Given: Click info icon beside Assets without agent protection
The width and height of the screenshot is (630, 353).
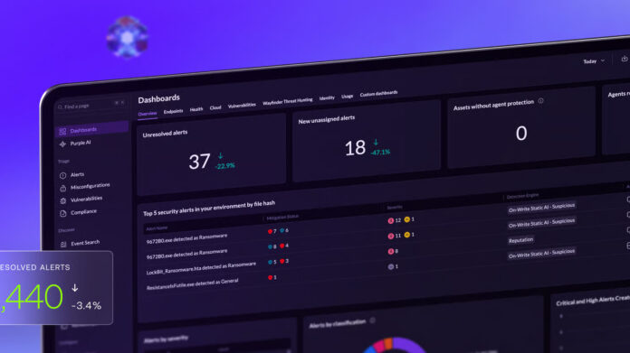Looking at the screenshot, I should tap(540, 101).
